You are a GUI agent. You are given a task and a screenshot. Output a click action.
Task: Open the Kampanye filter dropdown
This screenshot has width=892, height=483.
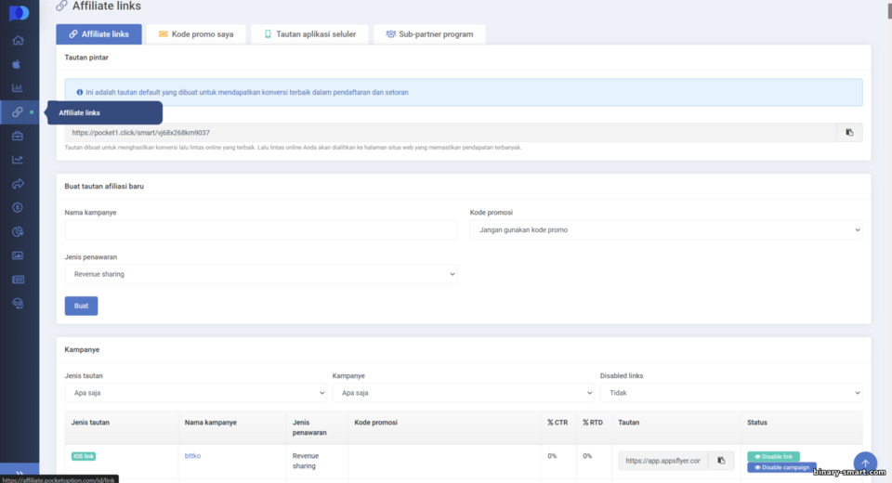point(463,393)
